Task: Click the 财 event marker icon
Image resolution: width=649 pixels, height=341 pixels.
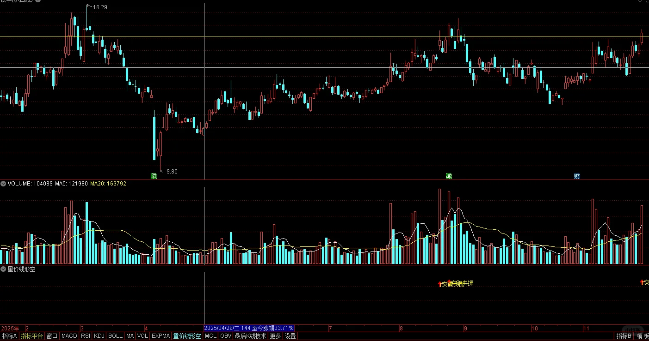Action: 577,176
